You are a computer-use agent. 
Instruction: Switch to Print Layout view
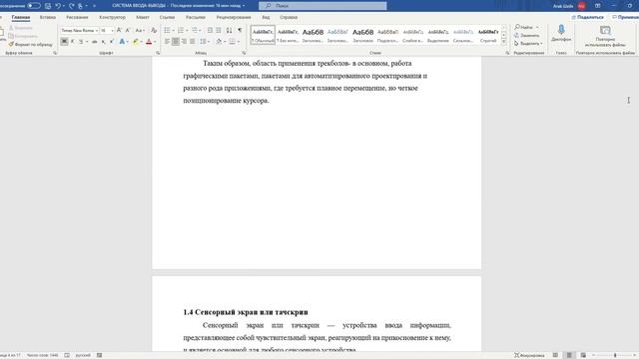tap(569, 355)
